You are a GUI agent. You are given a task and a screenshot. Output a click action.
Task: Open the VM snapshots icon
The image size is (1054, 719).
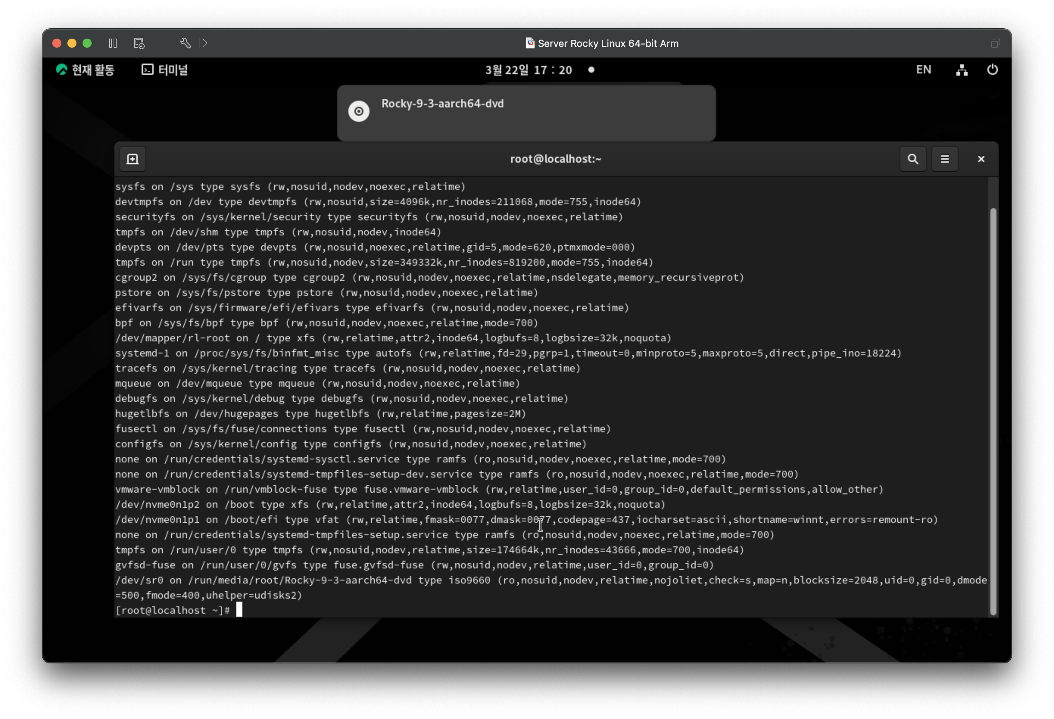click(x=139, y=43)
